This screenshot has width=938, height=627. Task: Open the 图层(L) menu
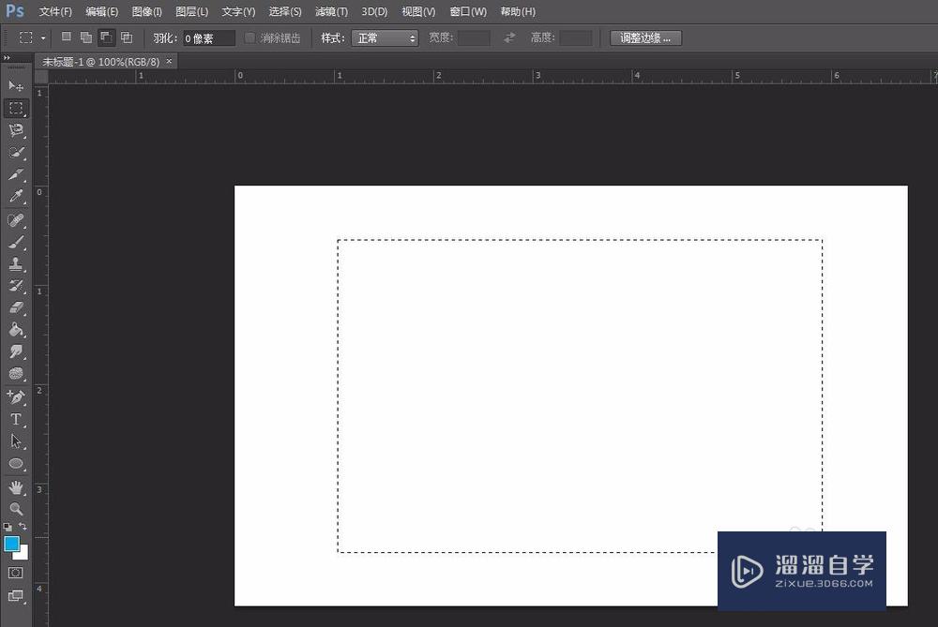(191, 11)
